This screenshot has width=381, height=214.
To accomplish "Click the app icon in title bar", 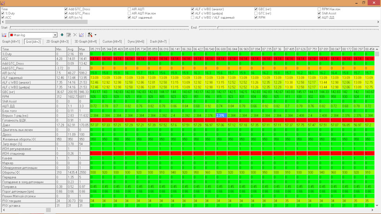I will pos(3,3).
